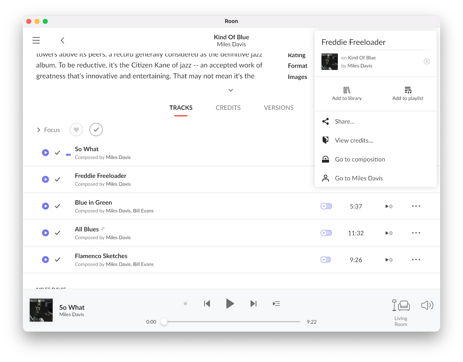Click the now playing bars indicator on So What
463x362 pixels.
point(68,155)
